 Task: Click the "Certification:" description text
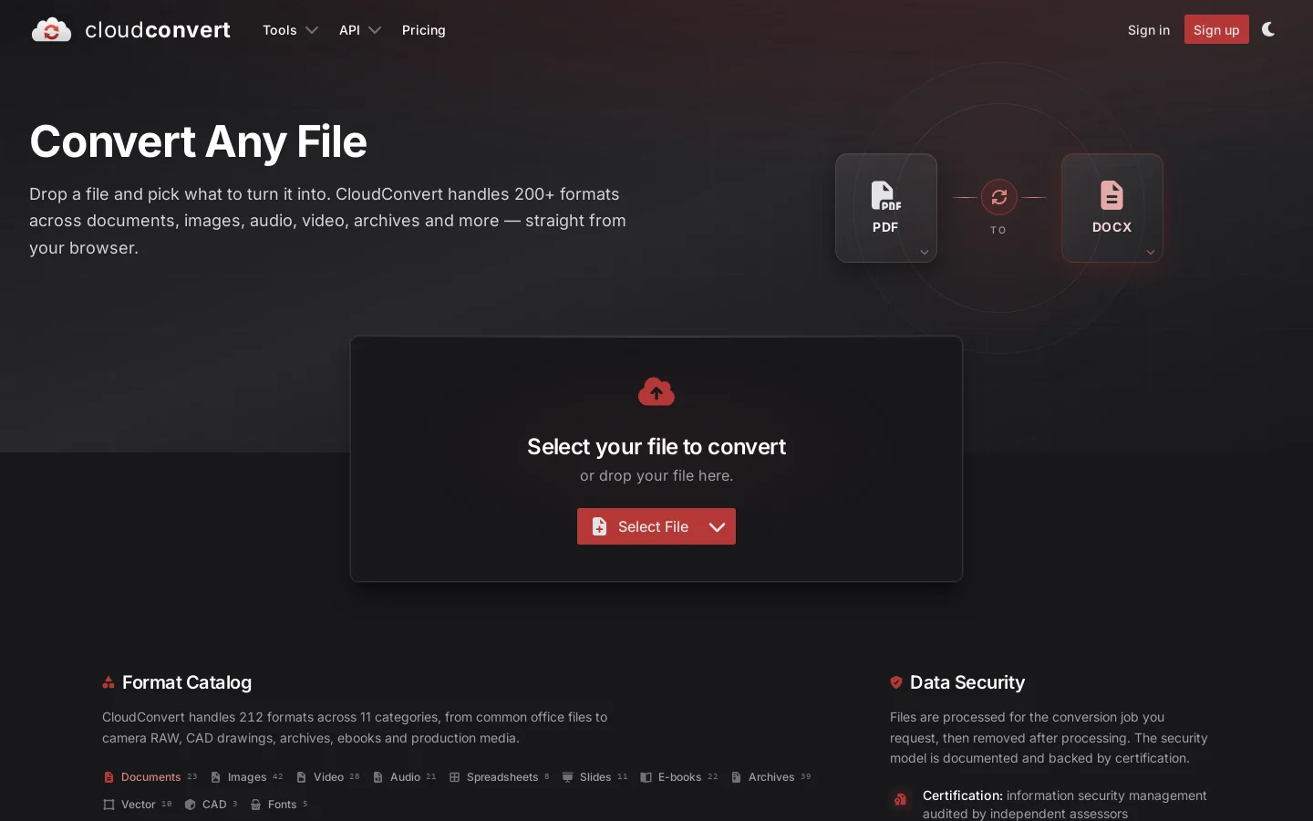coord(1065,805)
